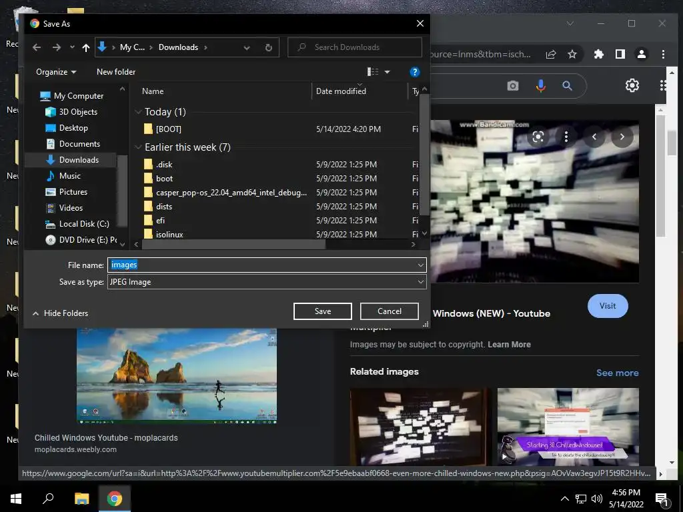The width and height of the screenshot is (683, 512).
Task: Refresh the Downloads folder listing
Action: pyautogui.click(x=269, y=47)
